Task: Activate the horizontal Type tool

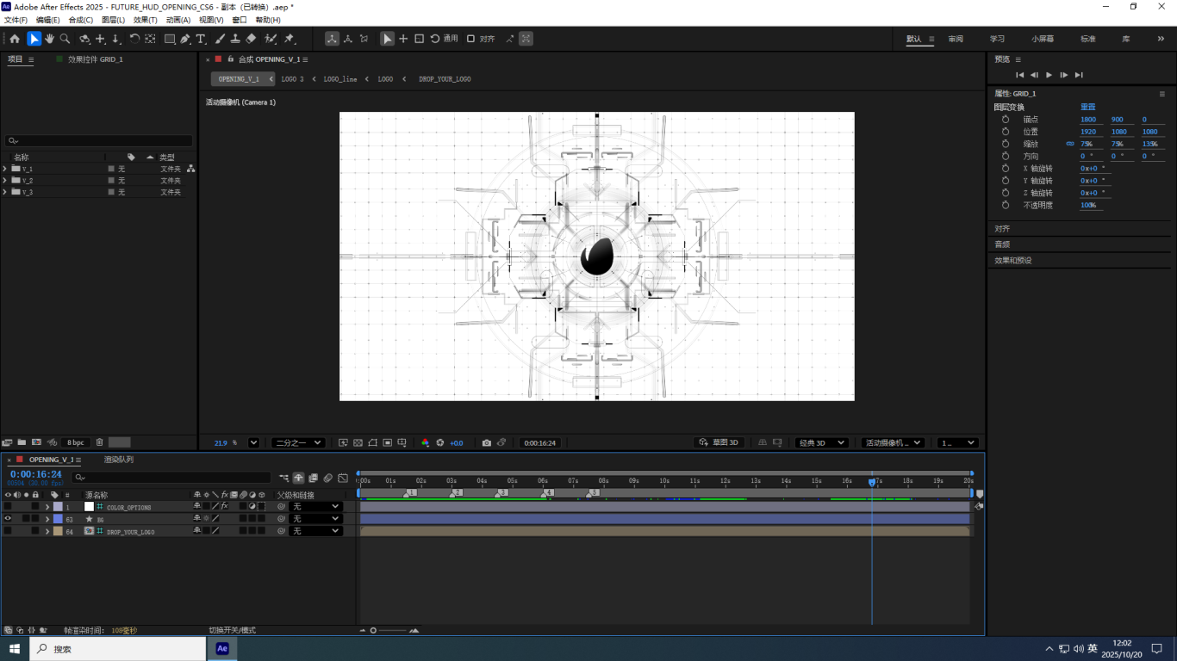Action: (x=201, y=39)
